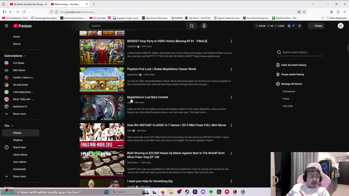Open more options for MapleStory's Lost Beta Content
This screenshot has height=196, width=349.
pyautogui.click(x=231, y=97)
